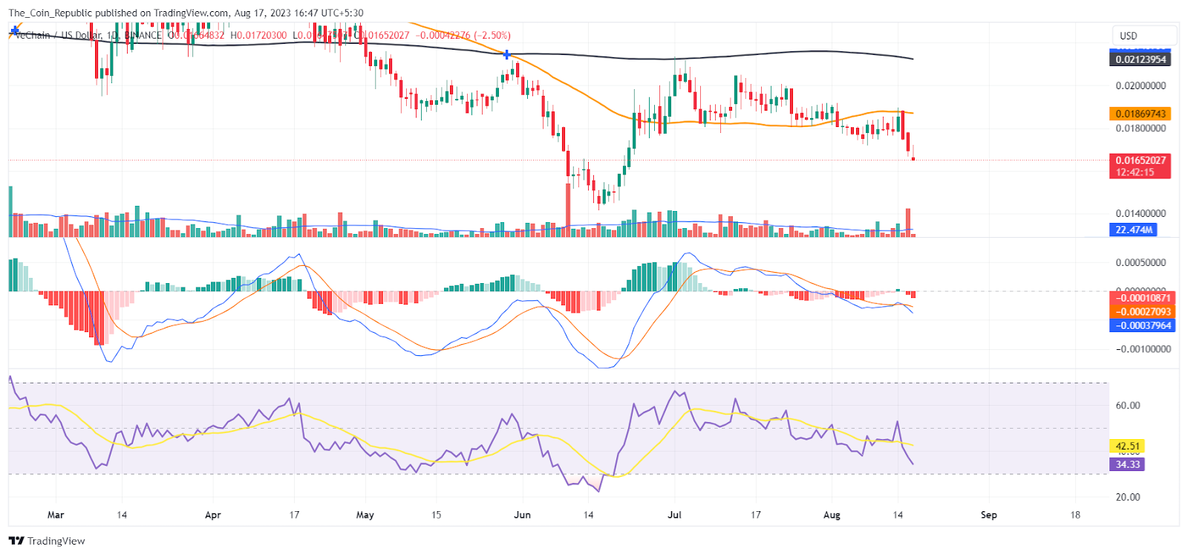
Task: Open the USD currency selector
Action: pyautogui.click(x=1143, y=36)
